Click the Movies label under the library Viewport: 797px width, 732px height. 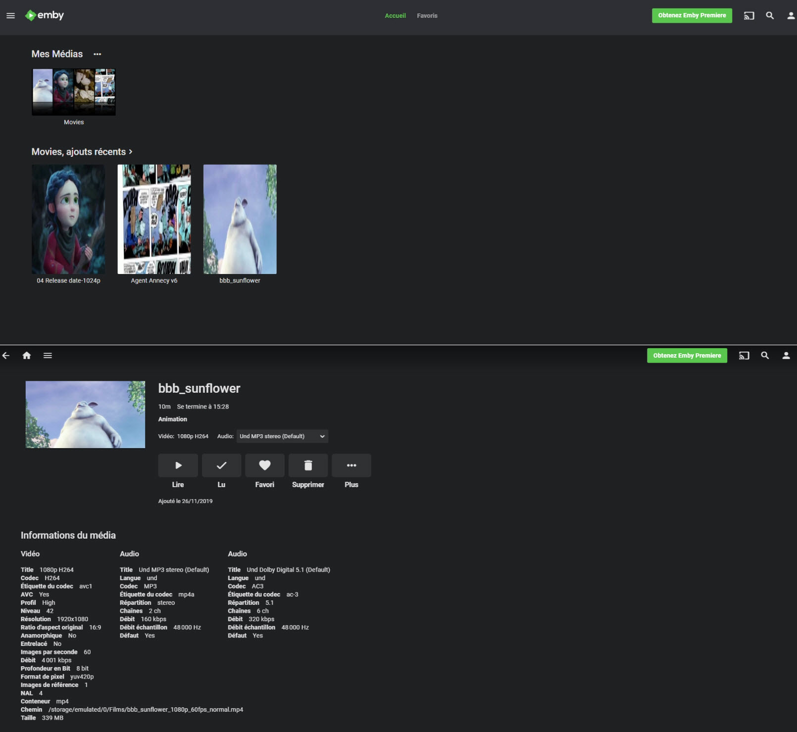point(74,122)
